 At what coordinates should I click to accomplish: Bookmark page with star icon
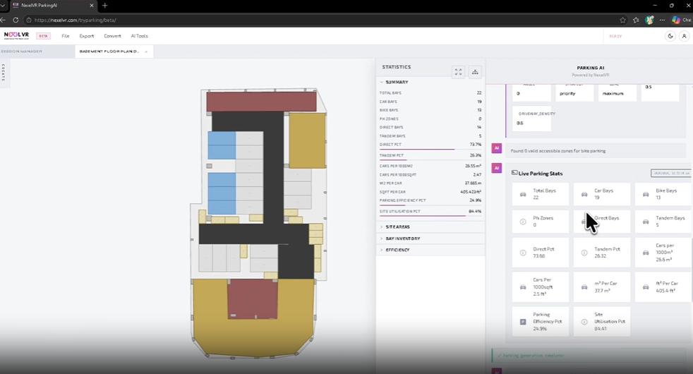coord(622,20)
